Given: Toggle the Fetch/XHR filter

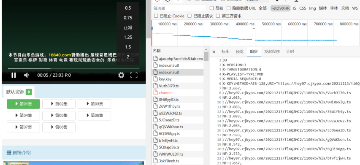Looking at the screenshot, I should point(280,8).
